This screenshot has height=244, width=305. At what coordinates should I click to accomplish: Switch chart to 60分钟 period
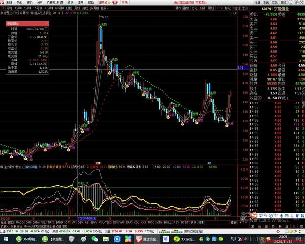59,8
